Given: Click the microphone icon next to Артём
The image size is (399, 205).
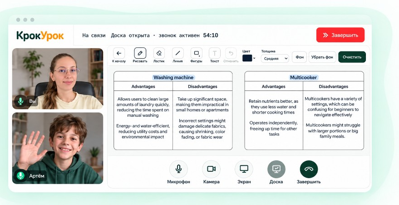Looking at the screenshot, I should point(20,176).
